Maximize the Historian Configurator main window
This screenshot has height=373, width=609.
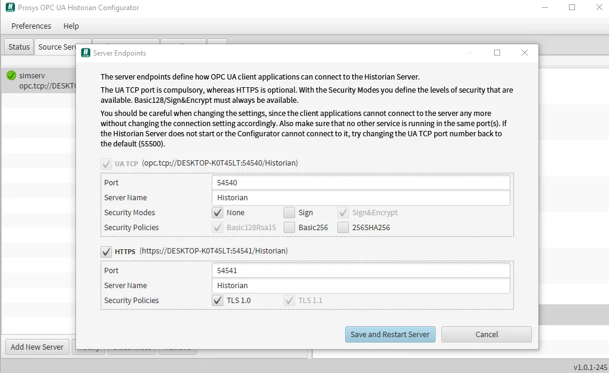572,7
